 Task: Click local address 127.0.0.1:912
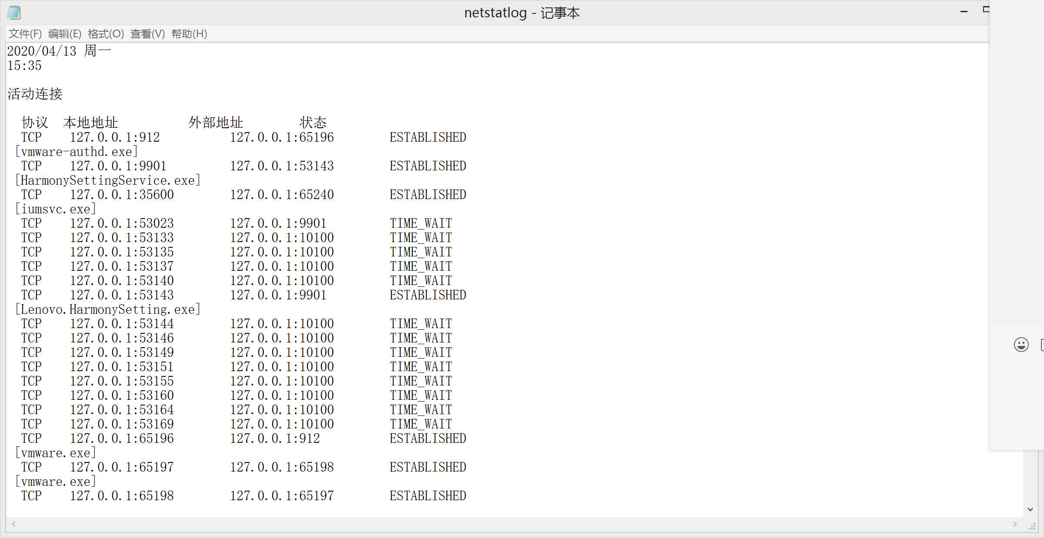pos(115,137)
